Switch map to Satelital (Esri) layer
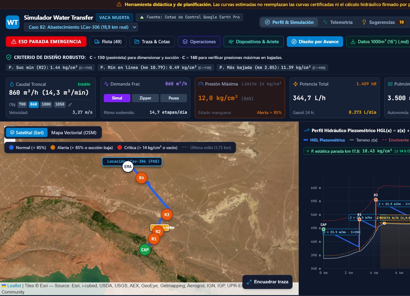The width and height of the screenshot is (410, 296). [x=27, y=132]
